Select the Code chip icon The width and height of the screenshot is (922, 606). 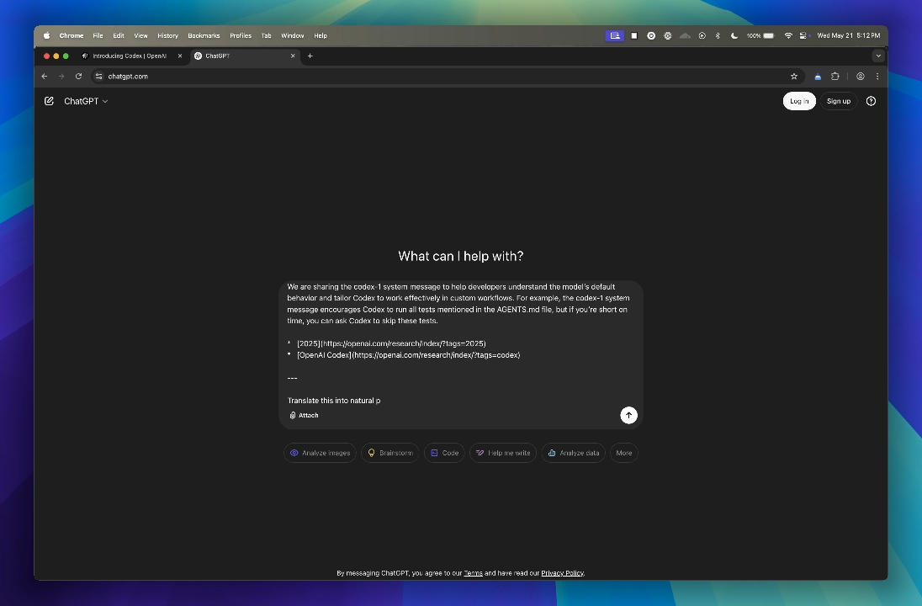click(432, 453)
